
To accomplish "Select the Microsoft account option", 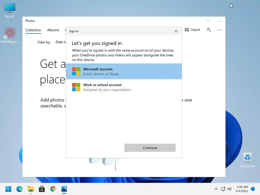I will pos(124,71).
